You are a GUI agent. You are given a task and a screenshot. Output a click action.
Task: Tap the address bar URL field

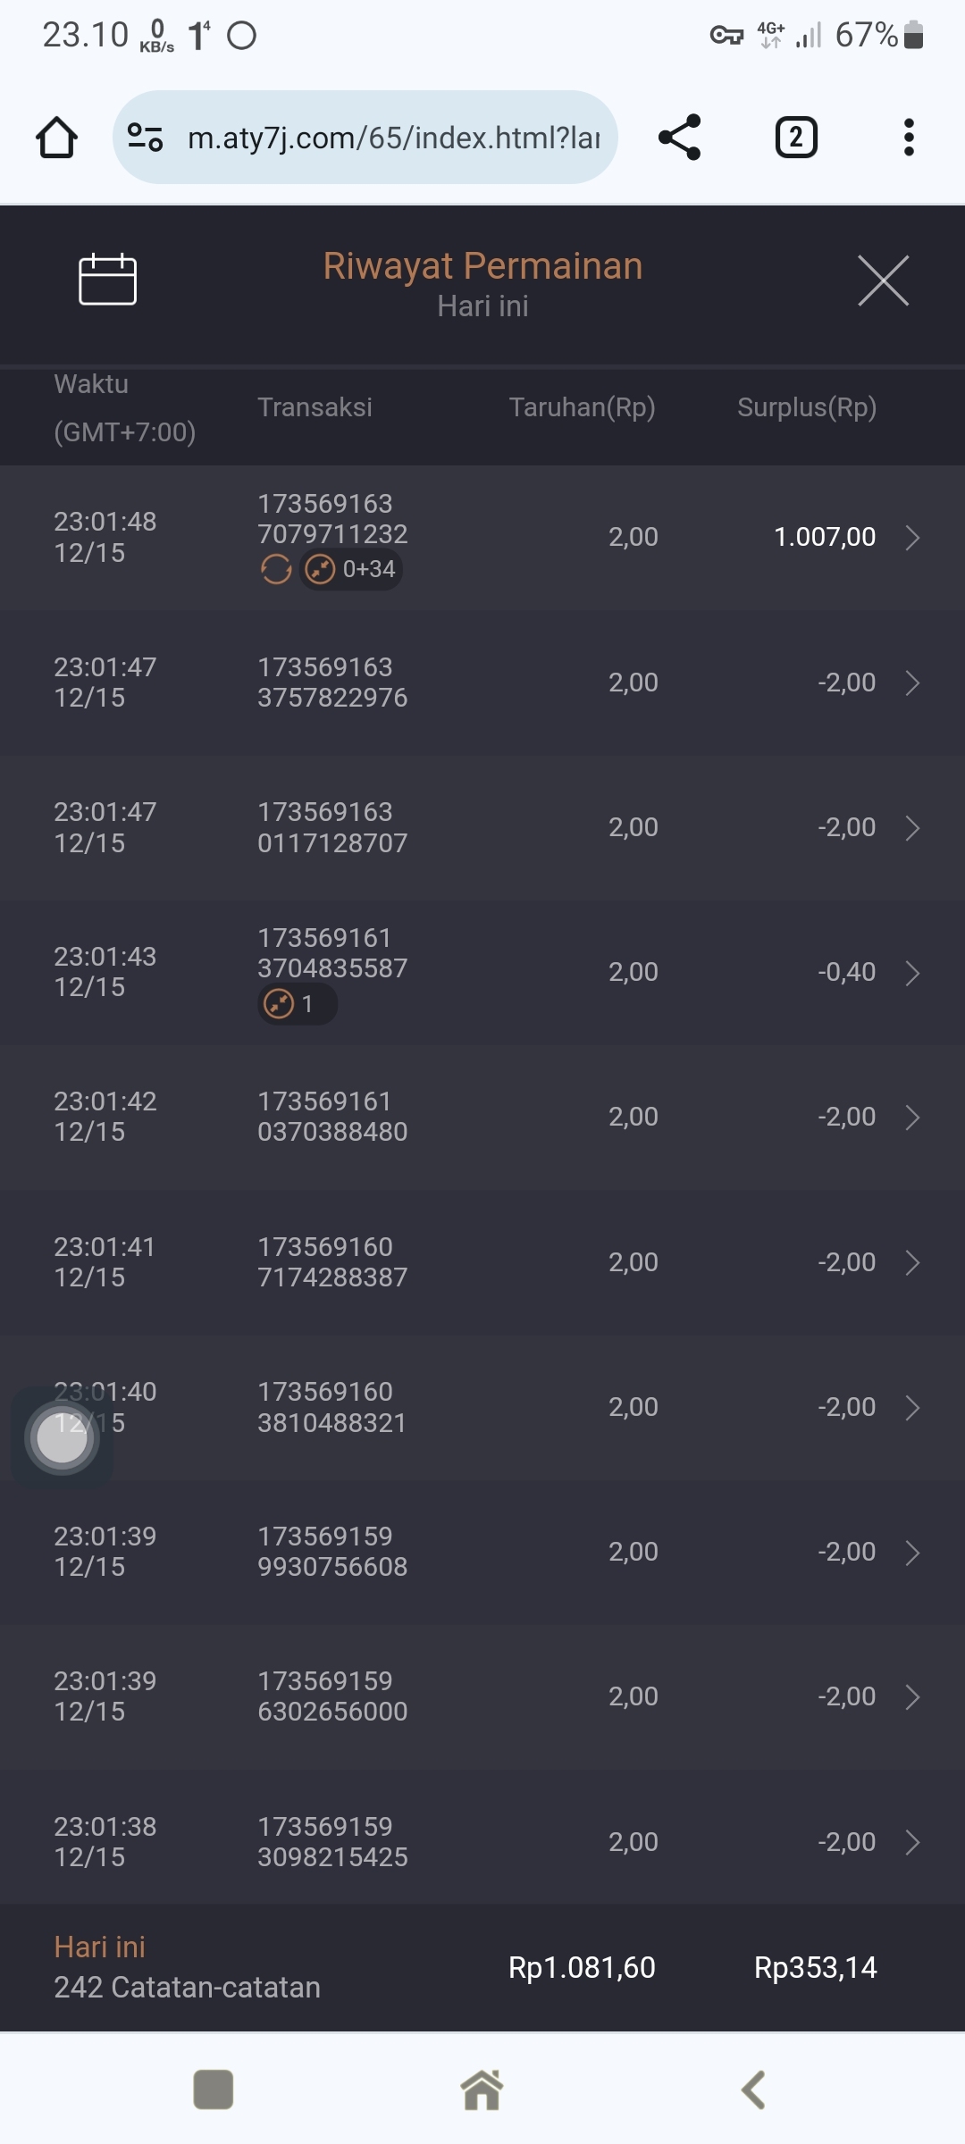pyautogui.click(x=393, y=138)
